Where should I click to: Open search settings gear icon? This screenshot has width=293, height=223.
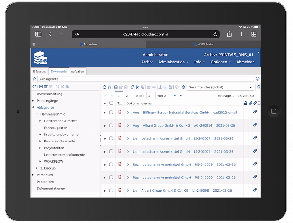(x=183, y=87)
